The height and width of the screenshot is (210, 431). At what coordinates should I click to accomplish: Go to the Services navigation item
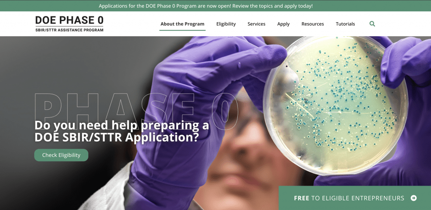pyautogui.click(x=256, y=24)
